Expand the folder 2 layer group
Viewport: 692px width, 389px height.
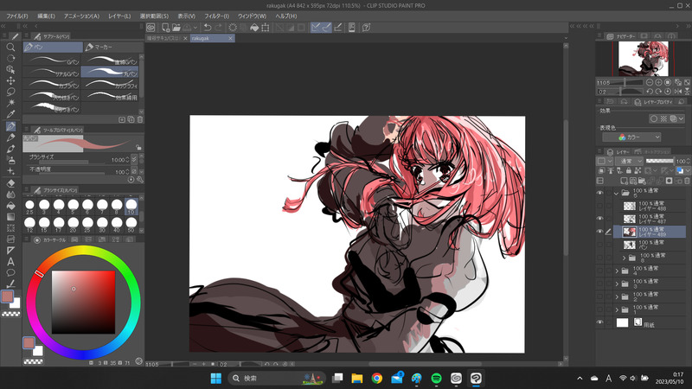pyautogui.click(x=617, y=297)
